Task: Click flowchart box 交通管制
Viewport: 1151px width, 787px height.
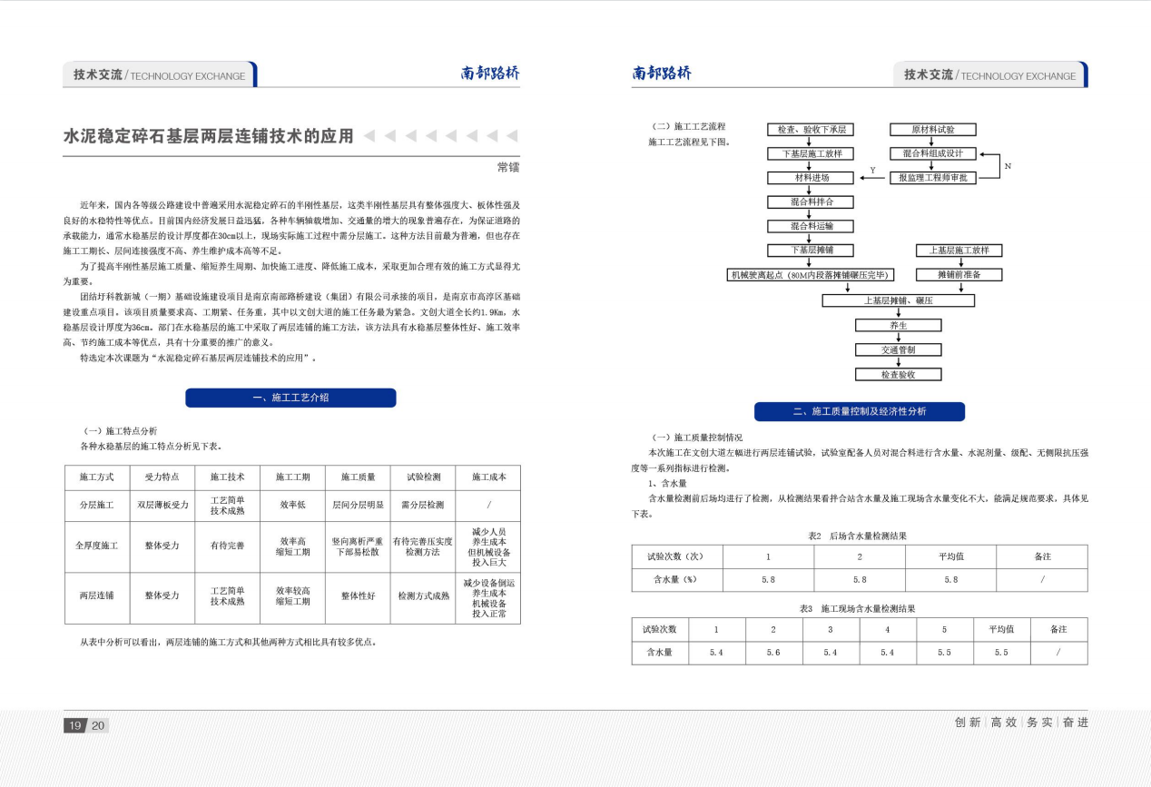Action: [x=898, y=349]
